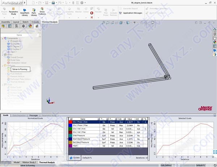Open the FloTHERM XT project tree tab
Viewport: 217px width, 167px height.
click(37, 26)
